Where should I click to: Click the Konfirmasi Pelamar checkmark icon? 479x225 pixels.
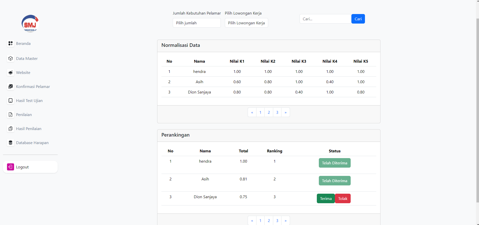(11, 87)
